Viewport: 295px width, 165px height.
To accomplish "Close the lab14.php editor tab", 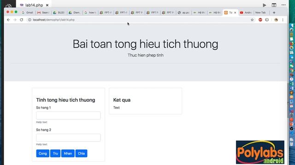I will click(x=47, y=5).
